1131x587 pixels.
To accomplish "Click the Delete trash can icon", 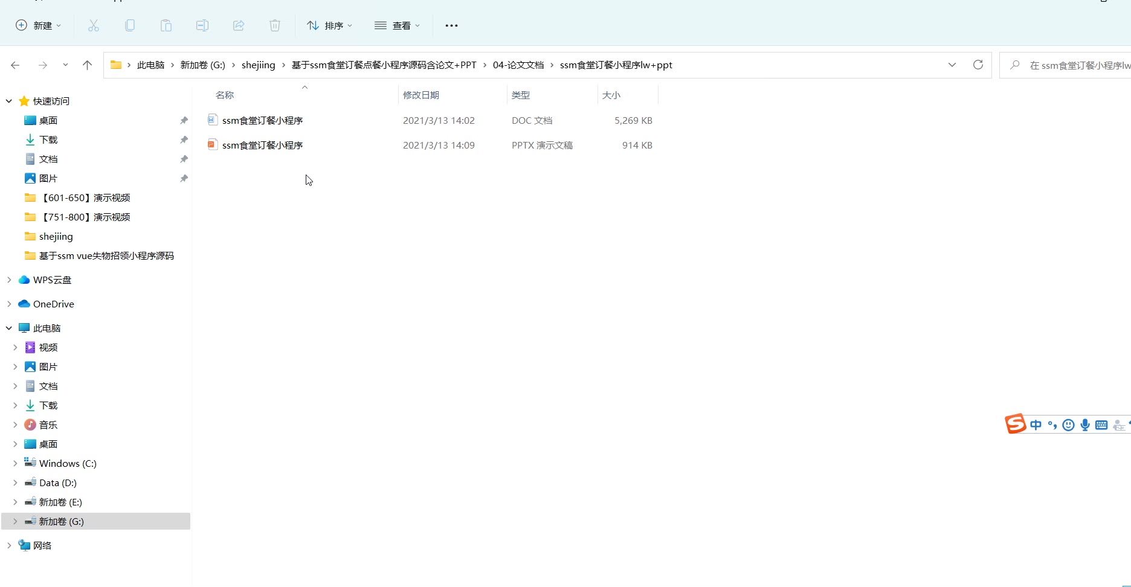I will (275, 25).
